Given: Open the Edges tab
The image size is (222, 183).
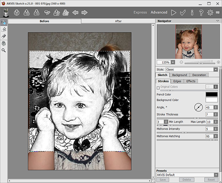Looking at the screenshot, I should (177, 81).
